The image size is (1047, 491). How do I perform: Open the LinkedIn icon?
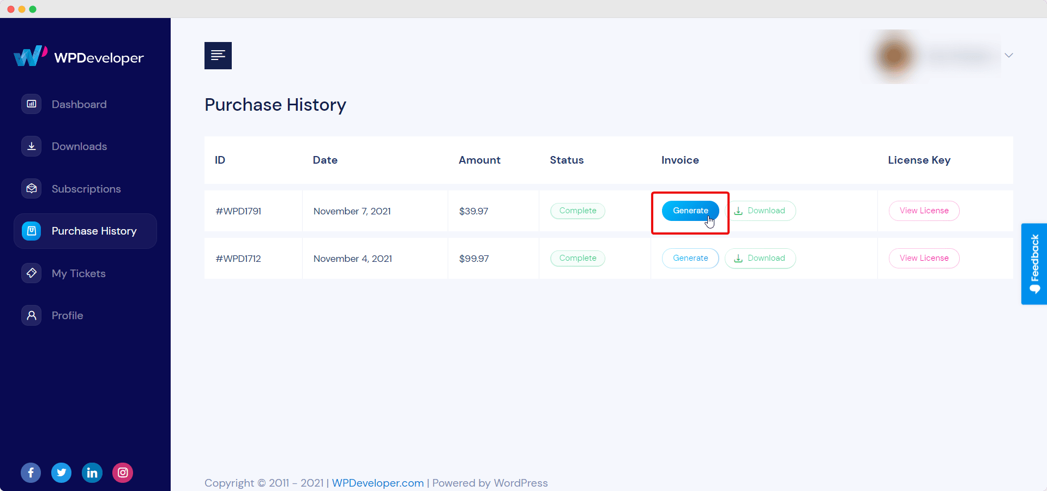[x=92, y=472]
